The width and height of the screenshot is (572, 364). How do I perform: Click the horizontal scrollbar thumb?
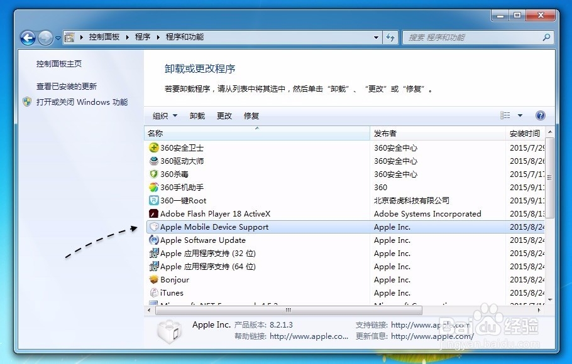[x=289, y=310]
